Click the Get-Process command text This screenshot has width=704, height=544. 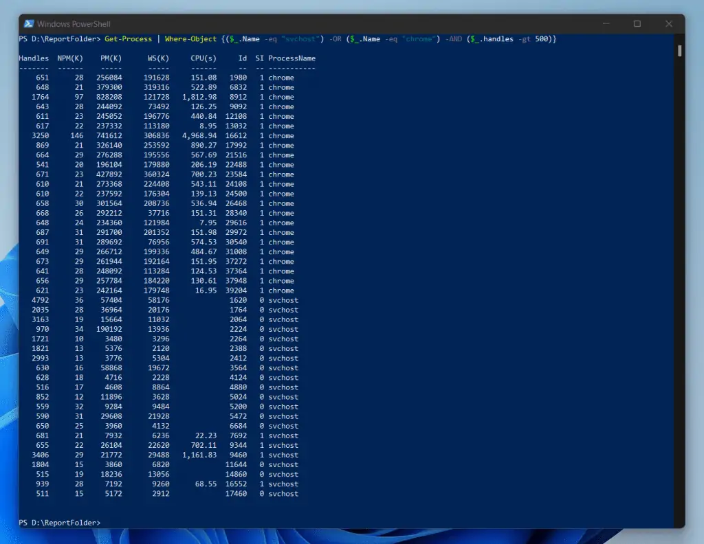click(129, 39)
